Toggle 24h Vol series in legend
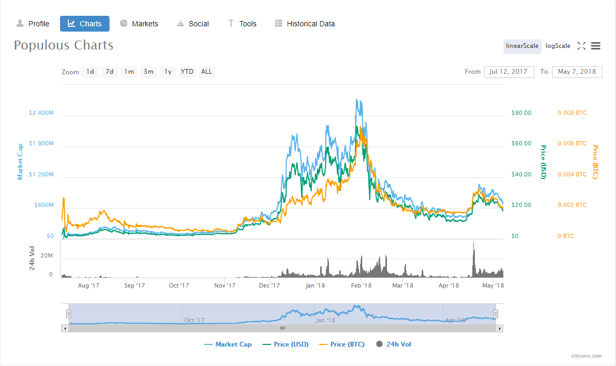 pyautogui.click(x=394, y=344)
